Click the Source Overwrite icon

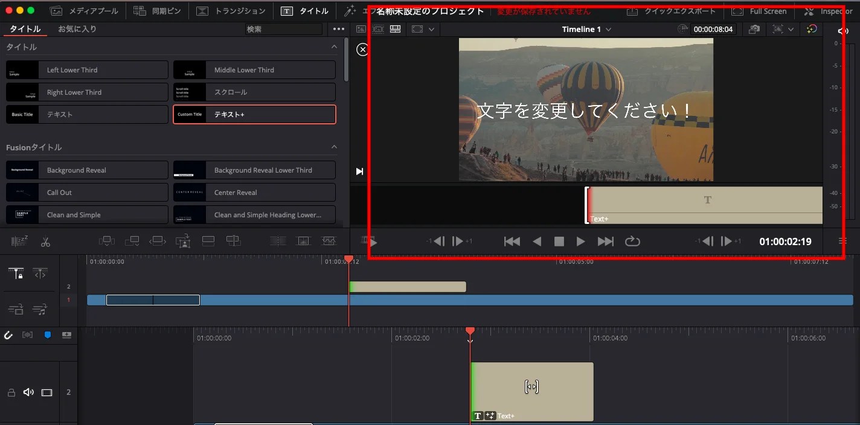(234, 241)
